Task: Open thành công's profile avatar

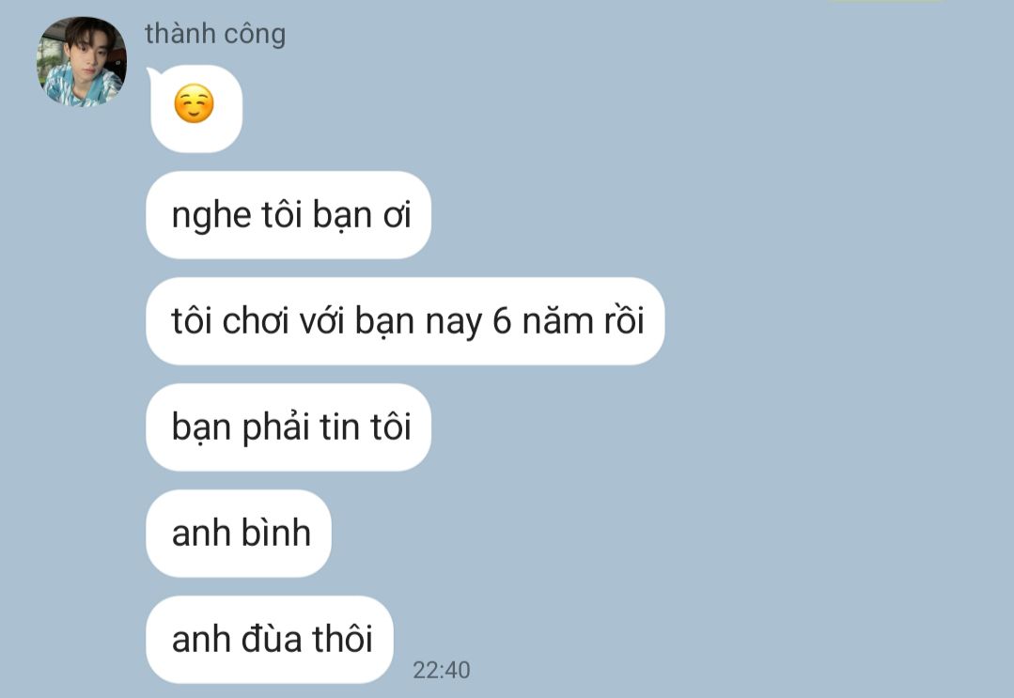Action: coord(82,61)
